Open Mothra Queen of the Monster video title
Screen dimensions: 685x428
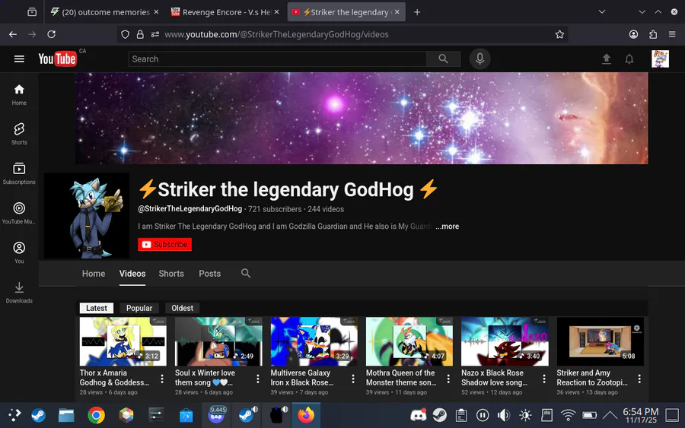tap(401, 378)
